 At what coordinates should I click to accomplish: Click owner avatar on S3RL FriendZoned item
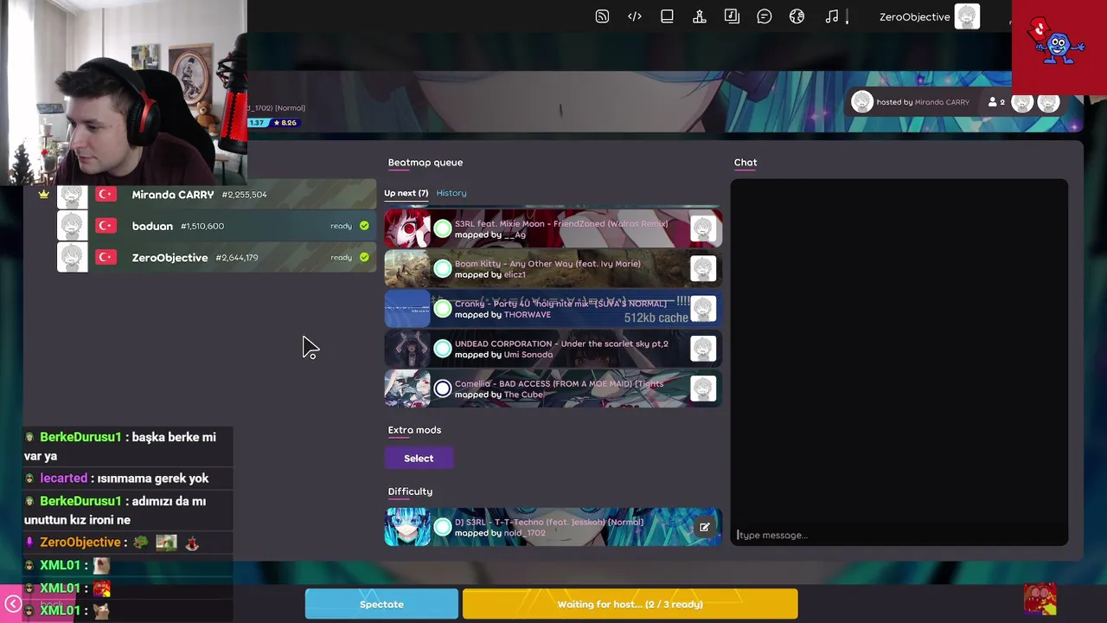[x=703, y=228]
